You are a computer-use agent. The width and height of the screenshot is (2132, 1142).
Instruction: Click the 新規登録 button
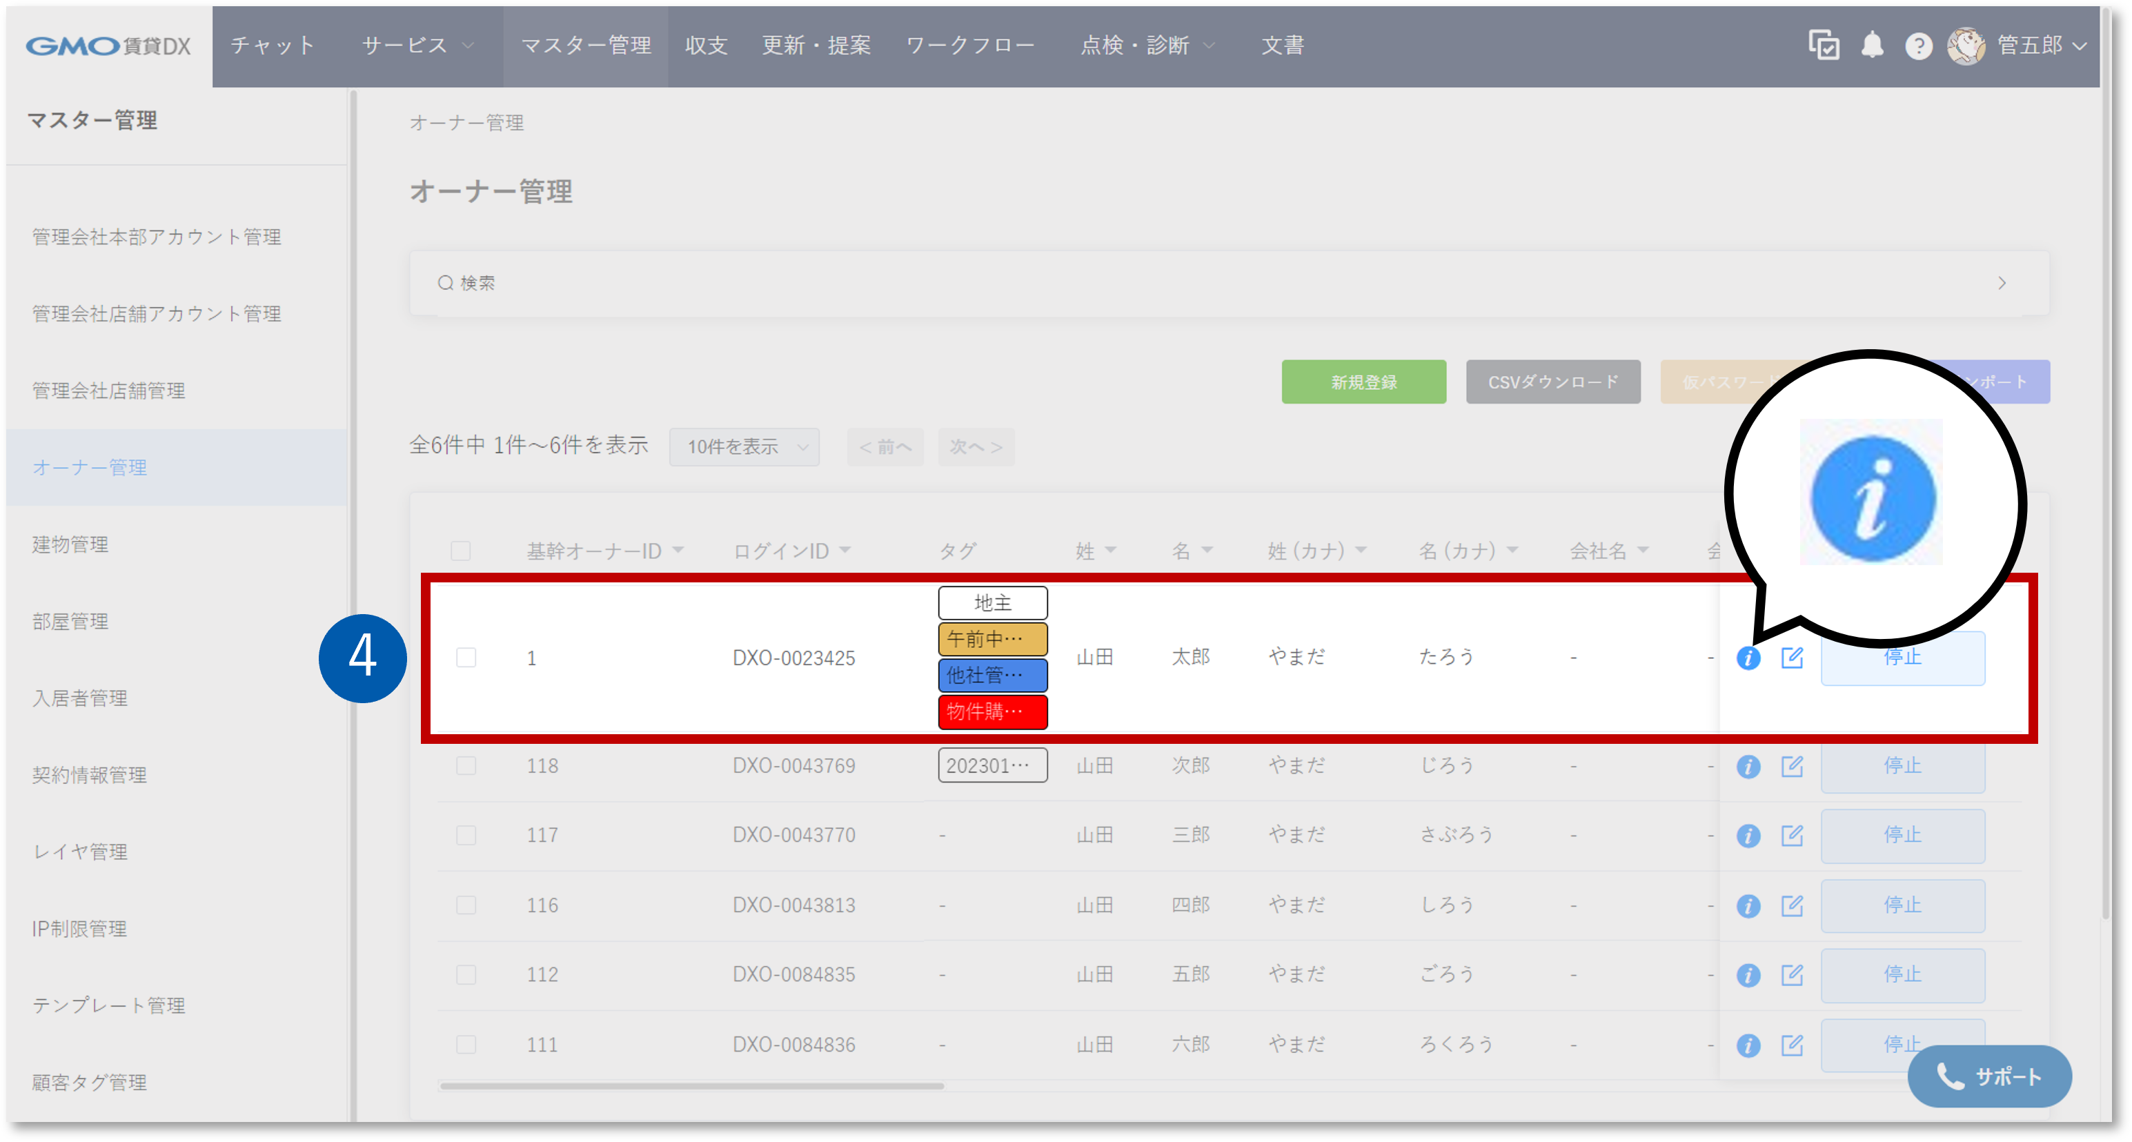[1363, 382]
